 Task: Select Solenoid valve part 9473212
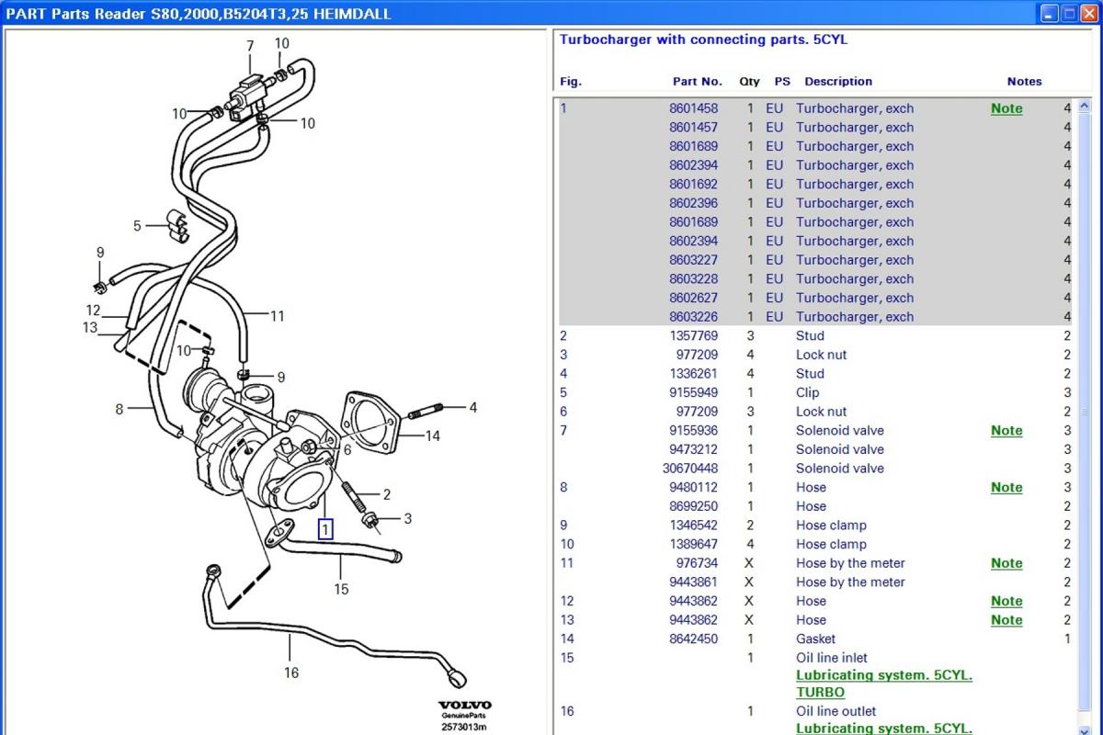coord(814,449)
